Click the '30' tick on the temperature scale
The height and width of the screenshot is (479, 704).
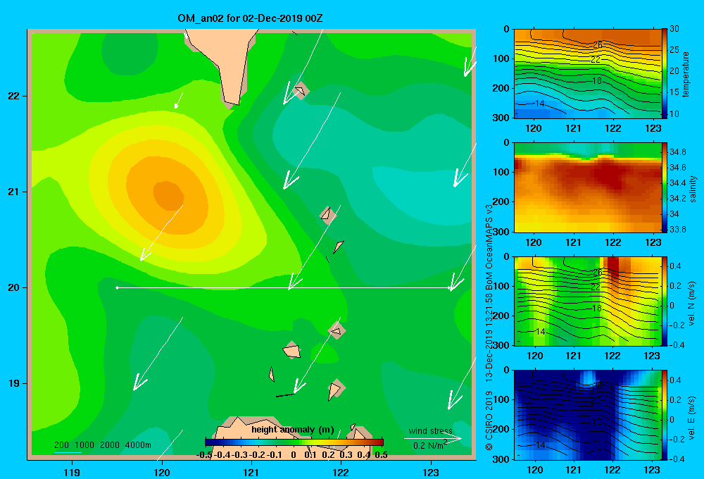click(x=674, y=29)
